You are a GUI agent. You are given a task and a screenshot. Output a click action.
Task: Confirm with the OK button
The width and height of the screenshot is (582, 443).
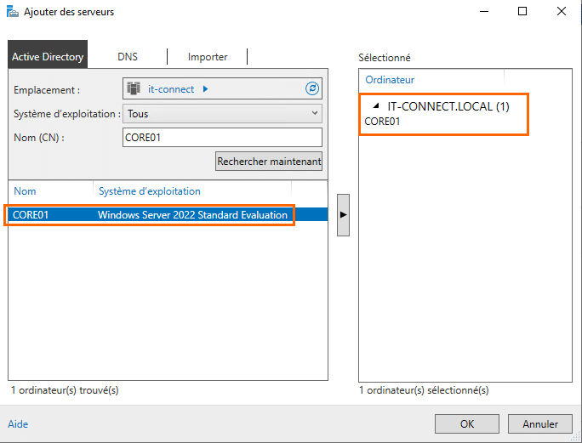pyautogui.click(x=467, y=423)
